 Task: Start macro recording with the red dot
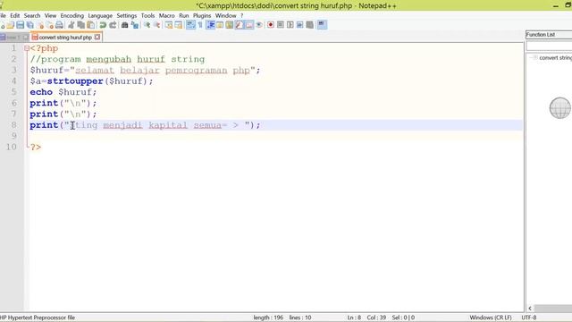(x=270, y=25)
